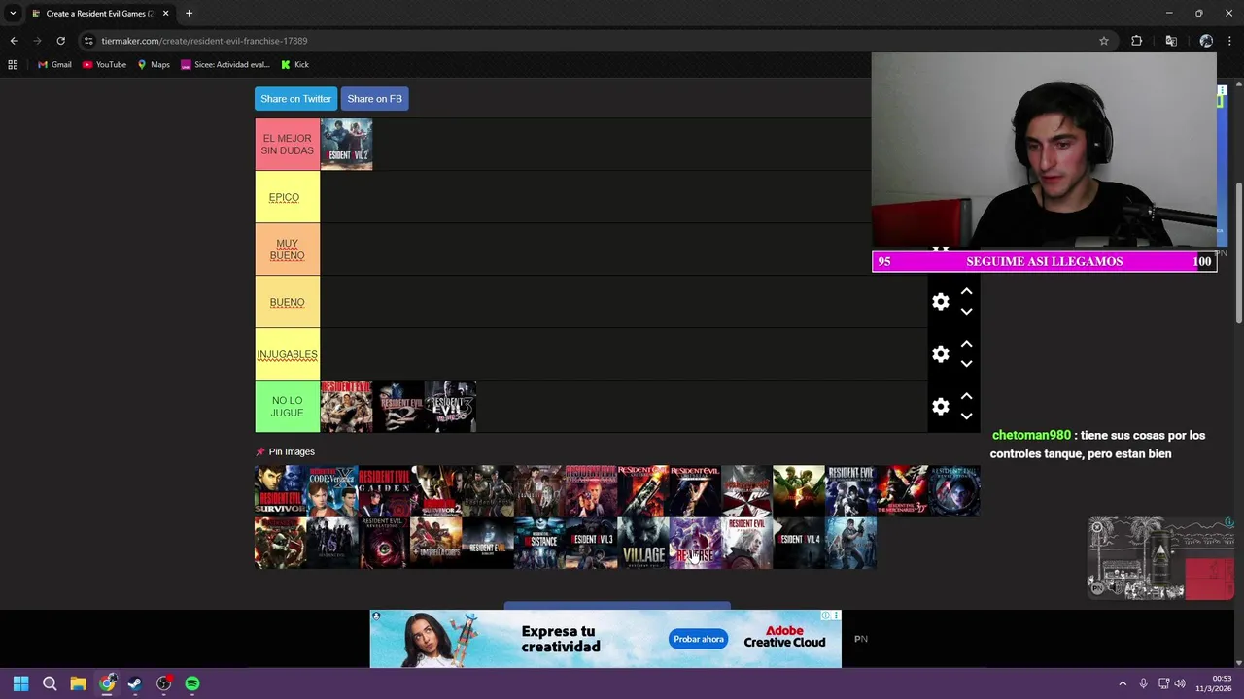Open settings gear for INJUGABLES tier

pyautogui.click(x=940, y=354)
